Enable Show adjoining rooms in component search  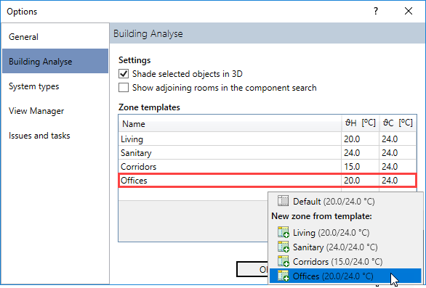pos(124,88)
